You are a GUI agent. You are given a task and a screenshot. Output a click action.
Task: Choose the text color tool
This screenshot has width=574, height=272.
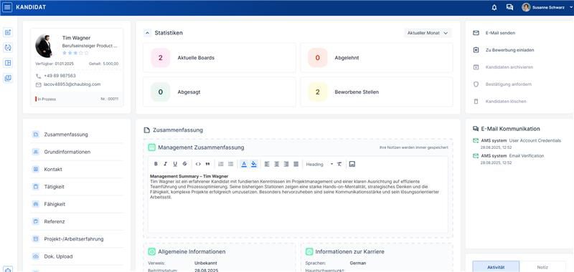tap(244, 165)
